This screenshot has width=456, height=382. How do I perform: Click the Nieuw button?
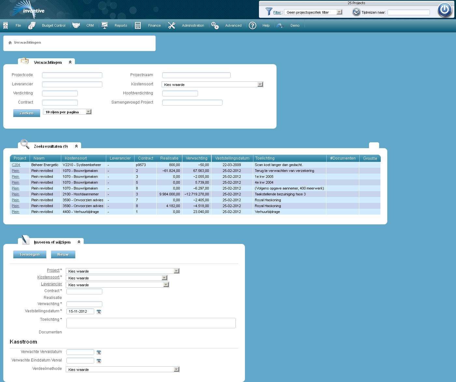(x=63, y=254)
